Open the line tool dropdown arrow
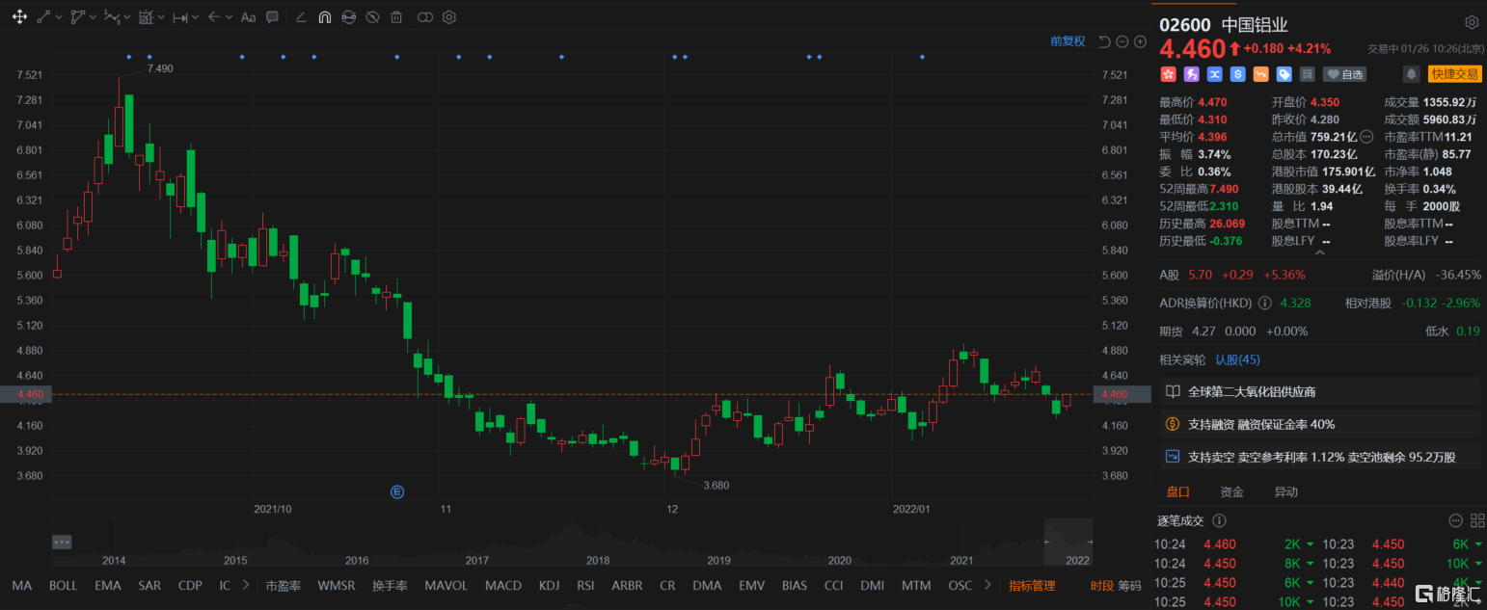This screenshot has height=610, width=1487. point(60,17)
